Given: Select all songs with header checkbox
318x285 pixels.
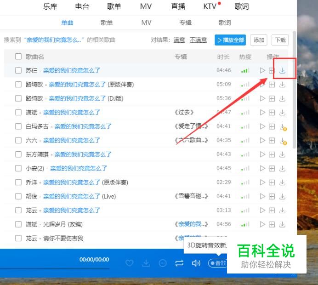Looking at the screenshot, I should pyautogui.click(x=18, y=57).
